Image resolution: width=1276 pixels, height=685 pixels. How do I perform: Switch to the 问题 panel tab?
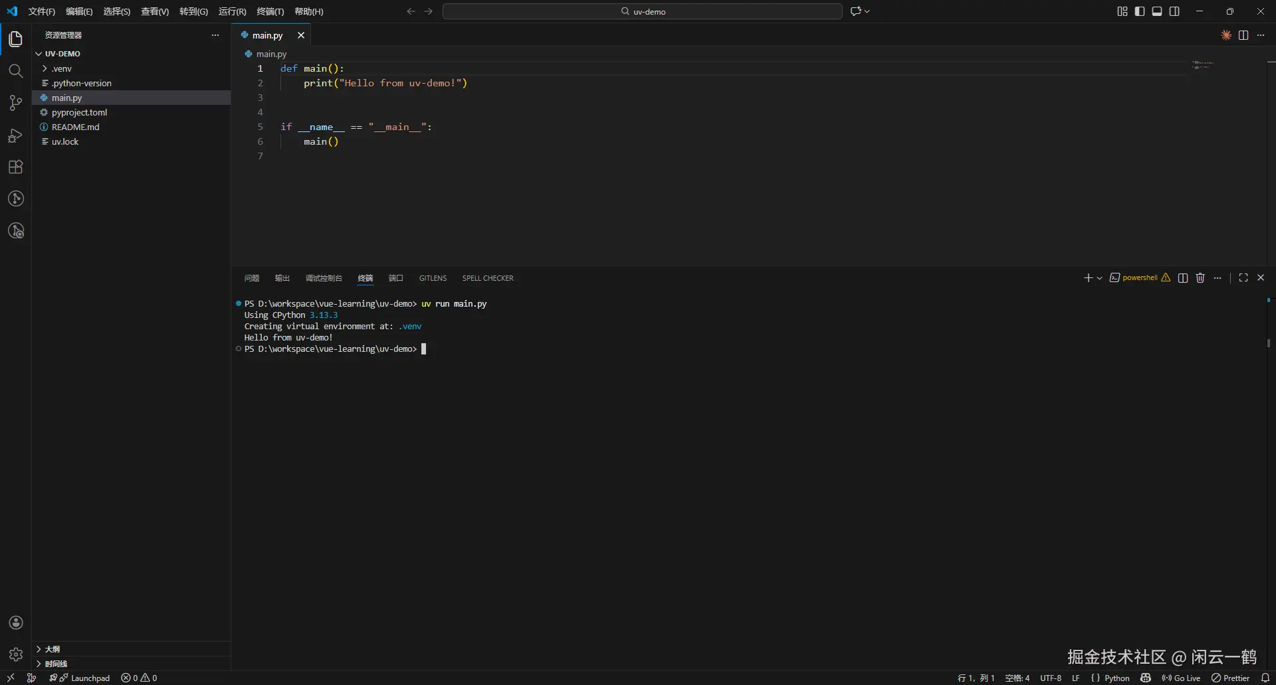[x=252, y=278]
